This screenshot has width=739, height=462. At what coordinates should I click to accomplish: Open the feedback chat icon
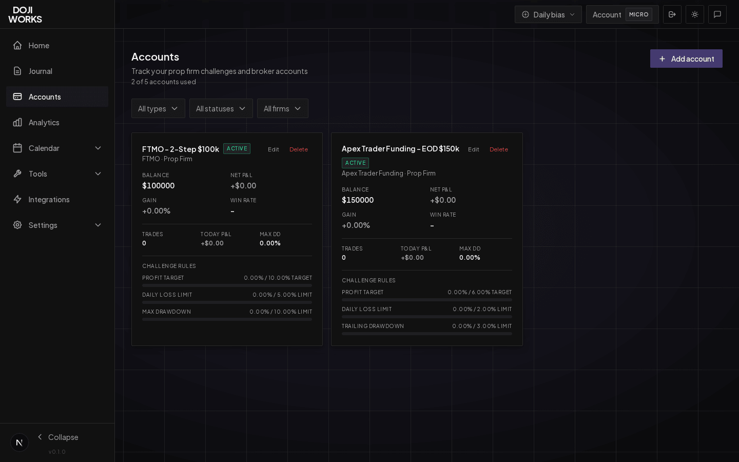[x=717, y=14]
